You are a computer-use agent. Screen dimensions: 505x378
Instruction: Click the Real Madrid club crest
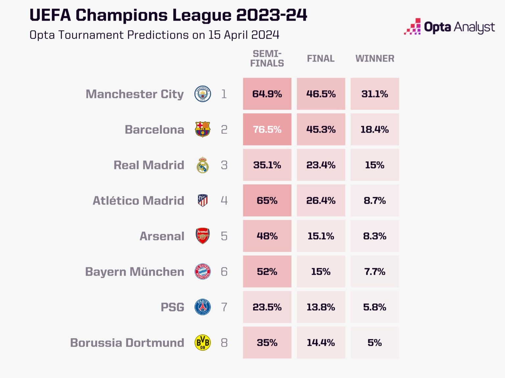(x=203, y=165)
